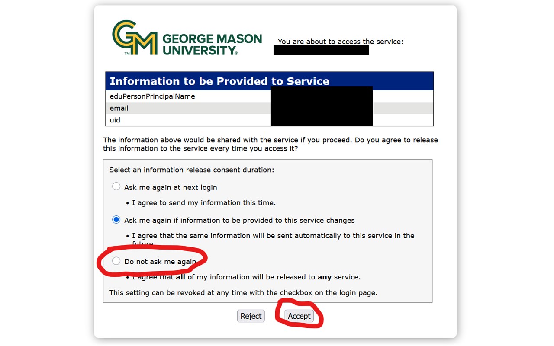Image resolution: width=554 pixels, height=346 pixels.
Task: Click the green and gold GM logo emblem
Action: pyautogui.click(x=135, y=38)
